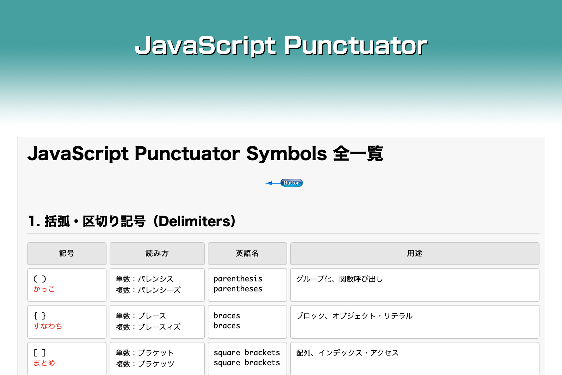Click the "1. 括弧・区切り記号 (Delimiters)" section heading
Screen dimensions: 562x375
[132, 221]
